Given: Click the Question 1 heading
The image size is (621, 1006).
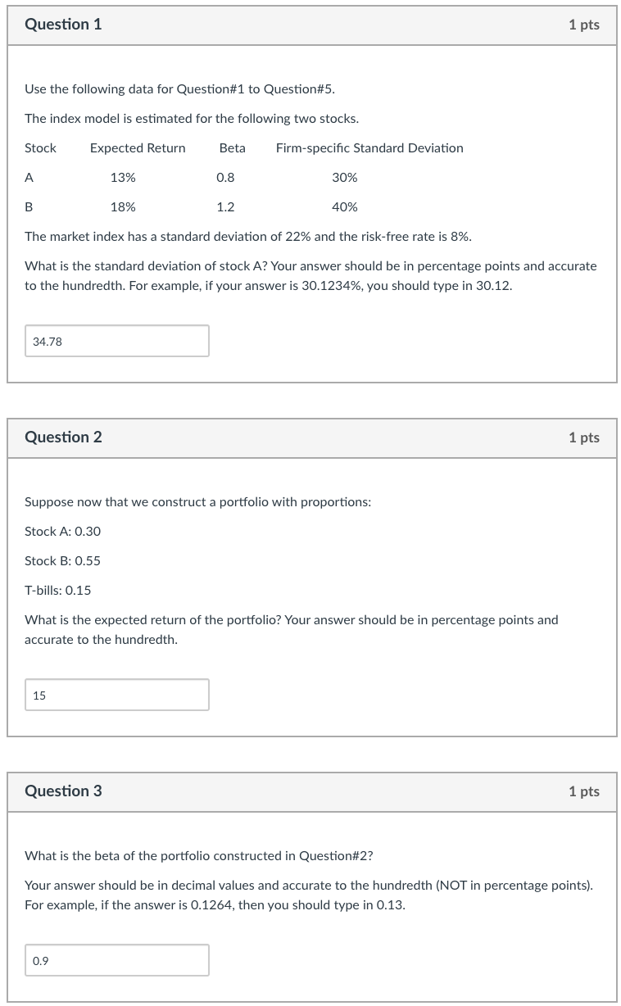Looking at the screenshot, I should click(63, 25).
